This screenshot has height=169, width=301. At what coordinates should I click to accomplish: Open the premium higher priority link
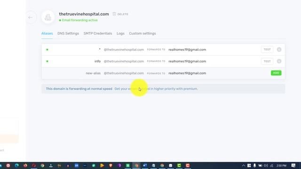point(156,89)
